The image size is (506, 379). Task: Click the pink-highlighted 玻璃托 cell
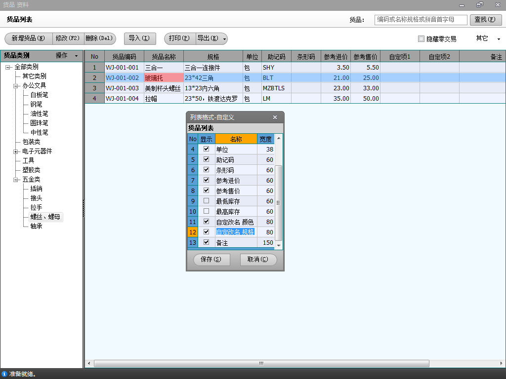coord(163,77)
